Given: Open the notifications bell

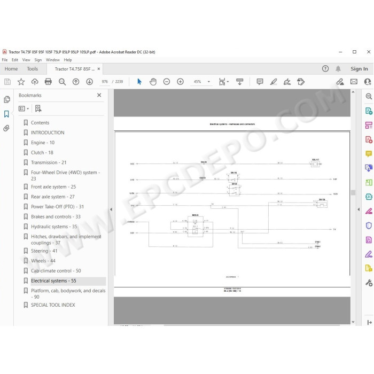Looking at the screenshot, I should pyautogui.click(x=338, y=69).
